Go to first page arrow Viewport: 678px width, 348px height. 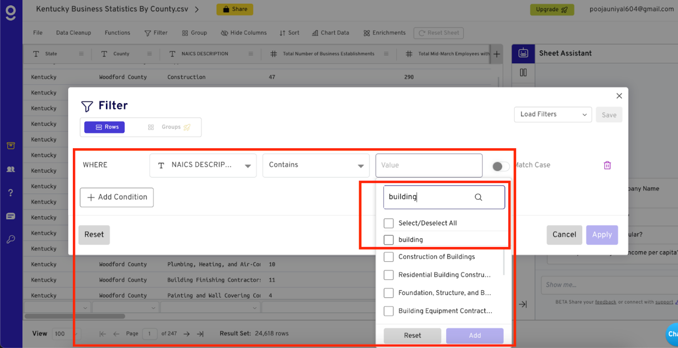(x=103, y=334)
